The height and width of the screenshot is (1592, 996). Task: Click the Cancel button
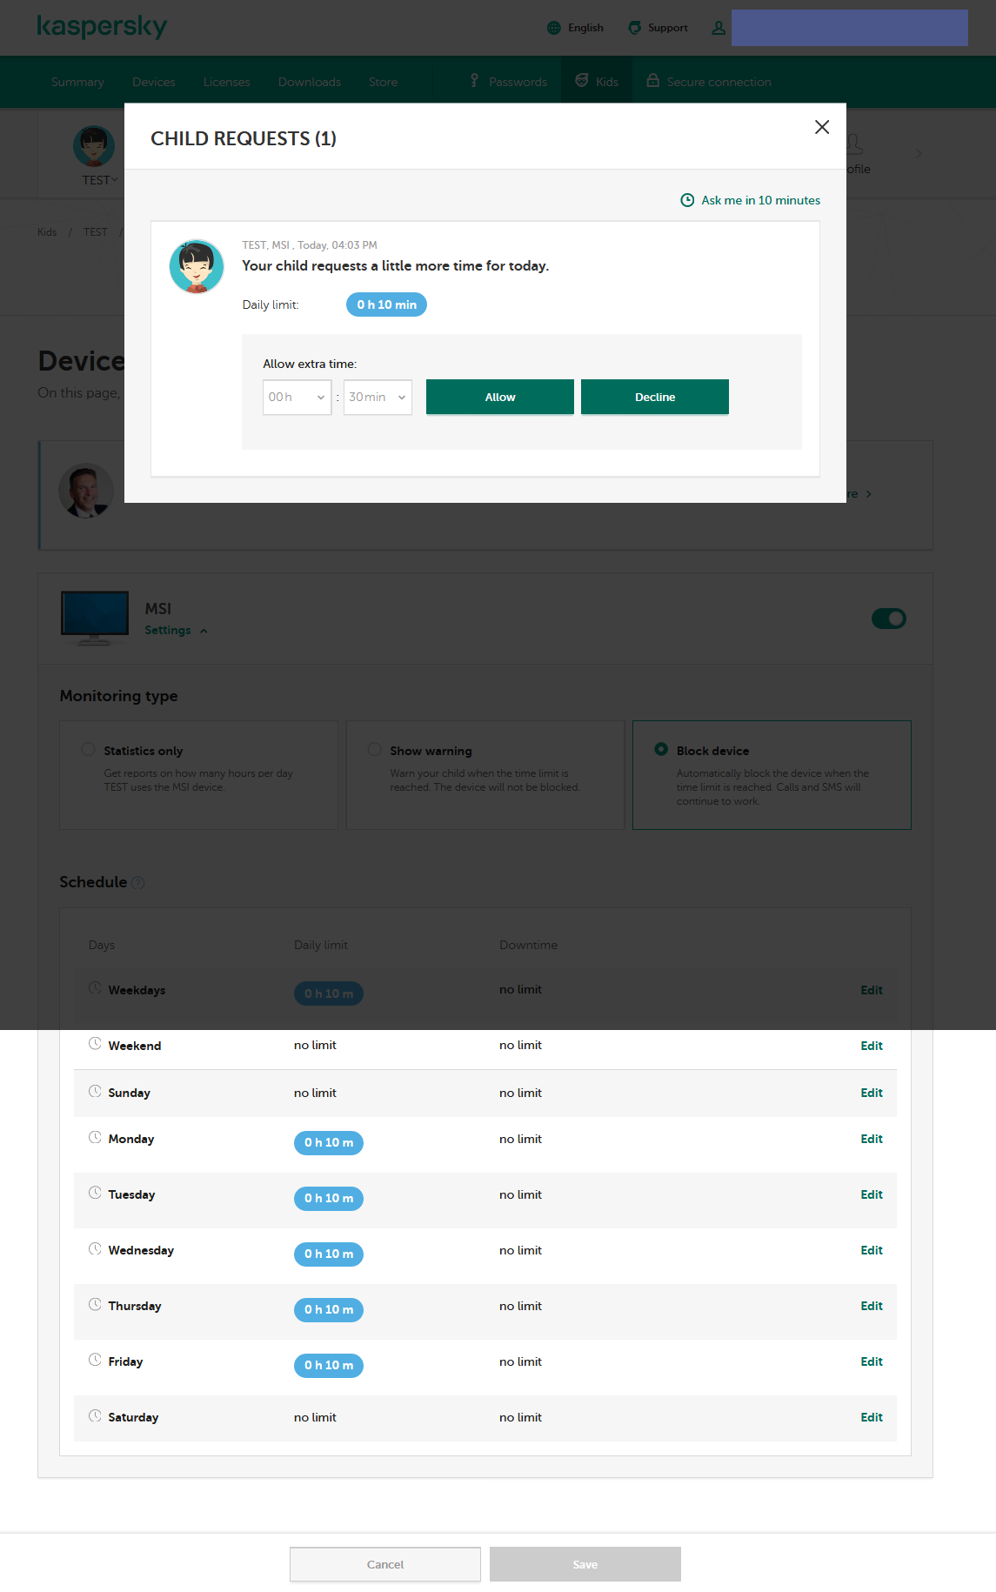pos(385,1564)
